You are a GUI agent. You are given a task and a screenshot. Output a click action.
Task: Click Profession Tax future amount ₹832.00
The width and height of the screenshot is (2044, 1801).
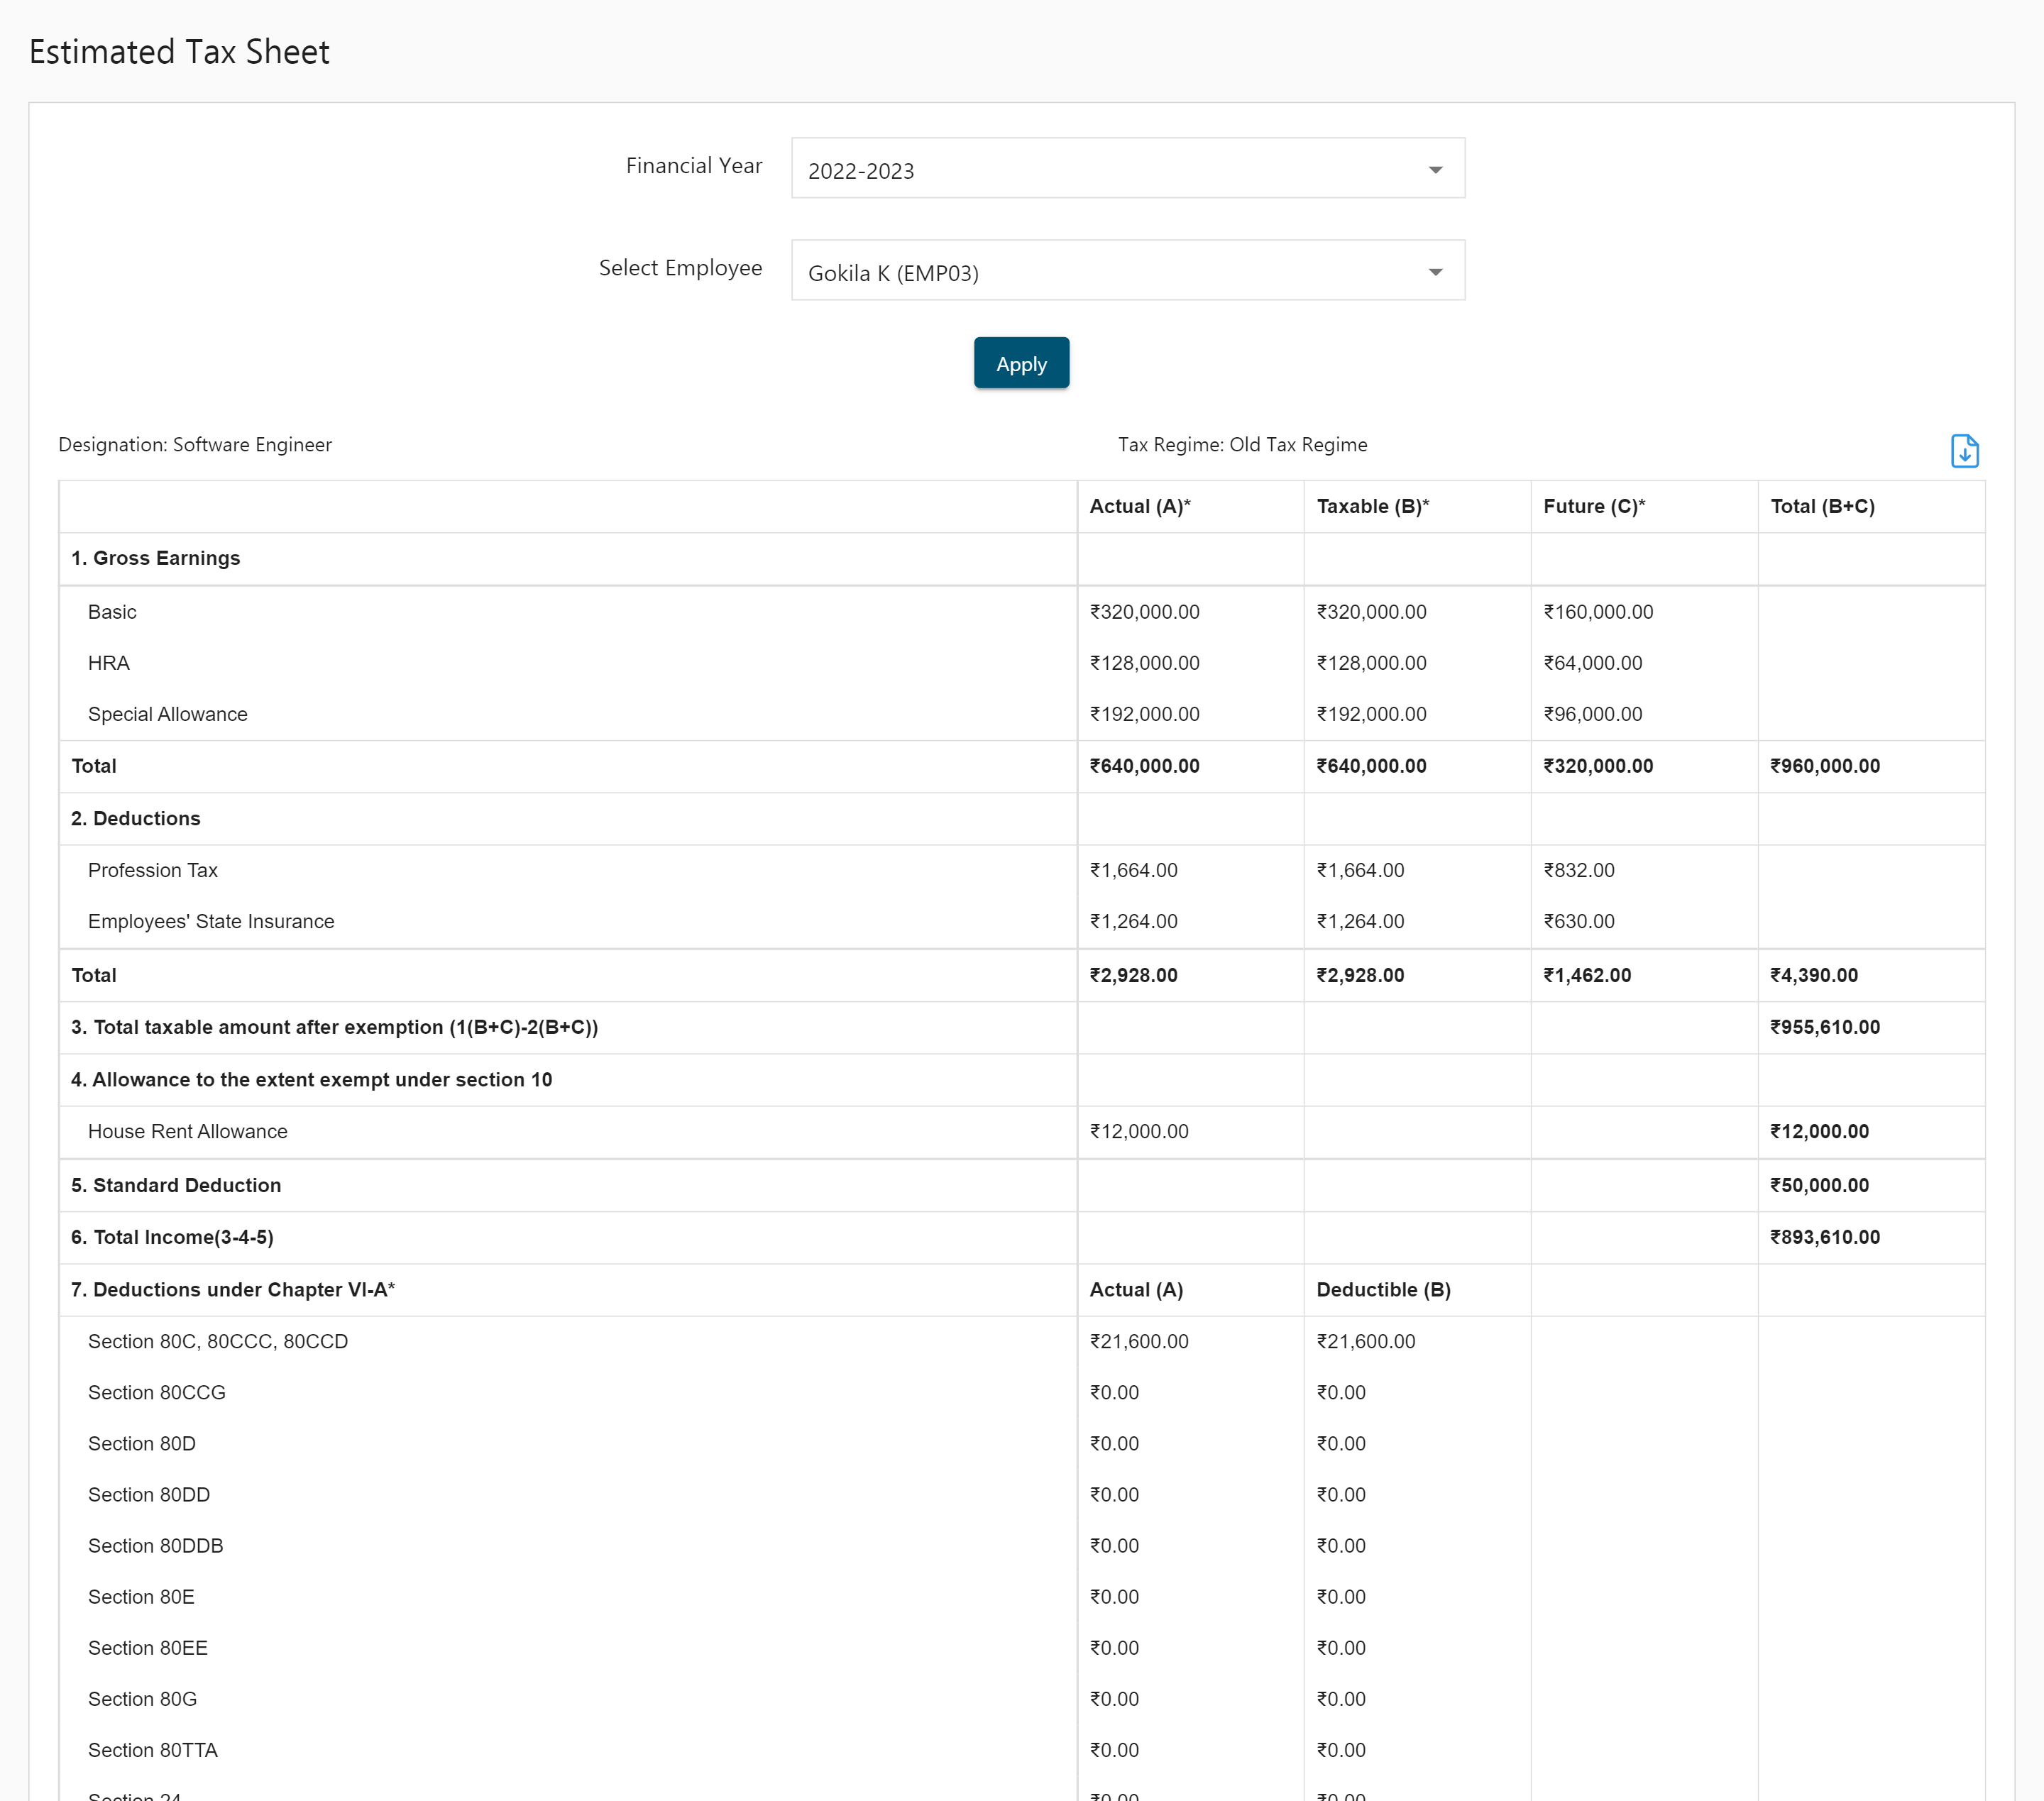tap(1579, 870)
